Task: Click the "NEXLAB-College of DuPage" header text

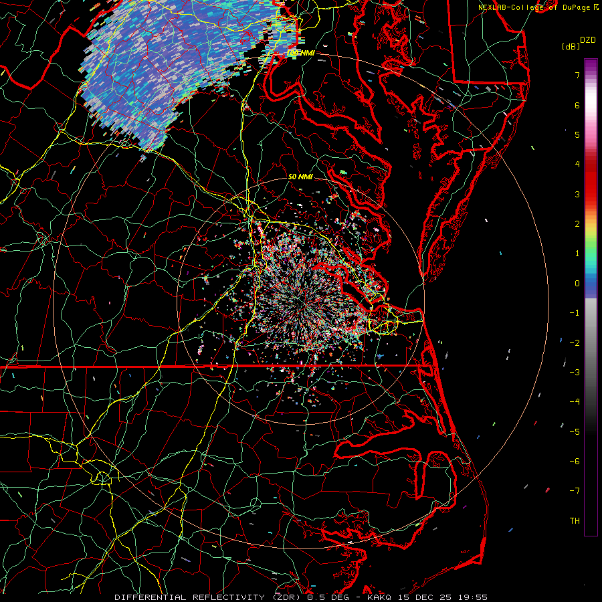Action: pos(534,7)
